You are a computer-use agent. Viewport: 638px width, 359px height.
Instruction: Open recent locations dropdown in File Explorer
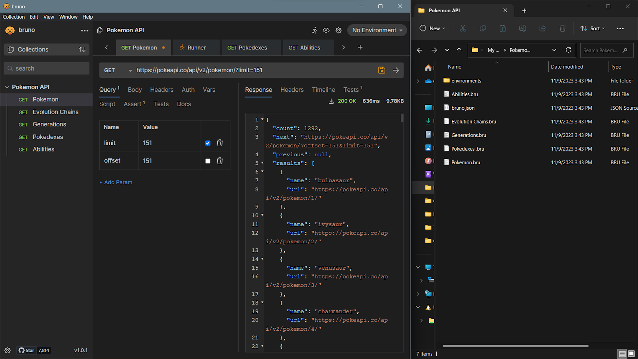[x=447, y=50]
